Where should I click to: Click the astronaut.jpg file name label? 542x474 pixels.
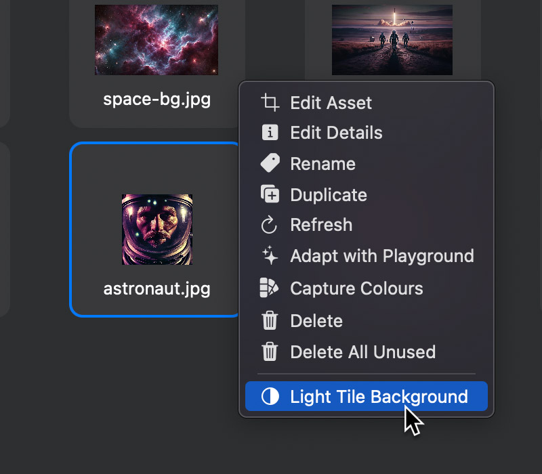pyautogui.click(x=157, y=289)
